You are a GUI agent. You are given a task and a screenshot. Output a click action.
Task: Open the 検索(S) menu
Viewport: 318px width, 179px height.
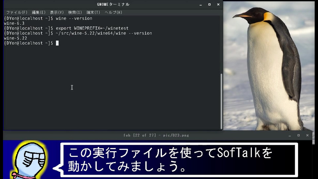tap(75, 12)
